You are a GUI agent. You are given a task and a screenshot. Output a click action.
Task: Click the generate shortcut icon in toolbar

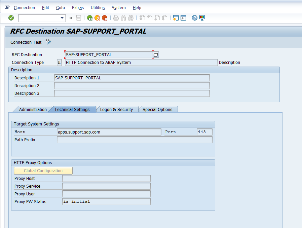point(183,18)
